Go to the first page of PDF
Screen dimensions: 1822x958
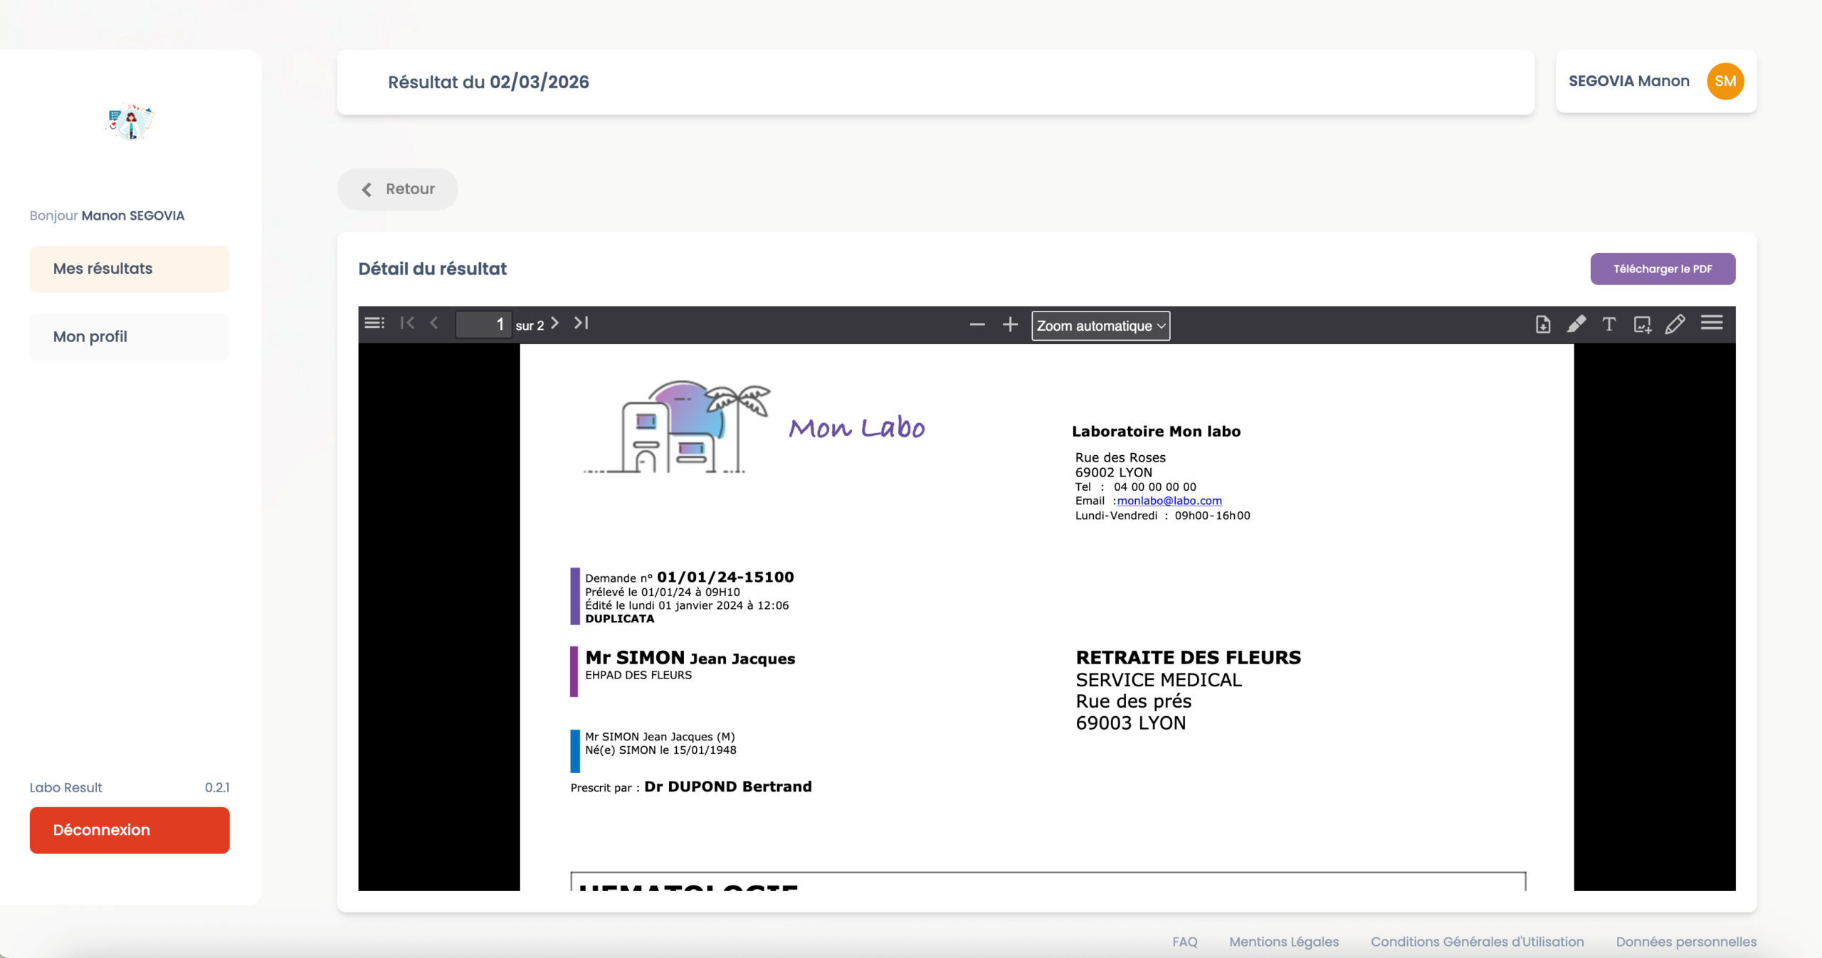[407, 324]
